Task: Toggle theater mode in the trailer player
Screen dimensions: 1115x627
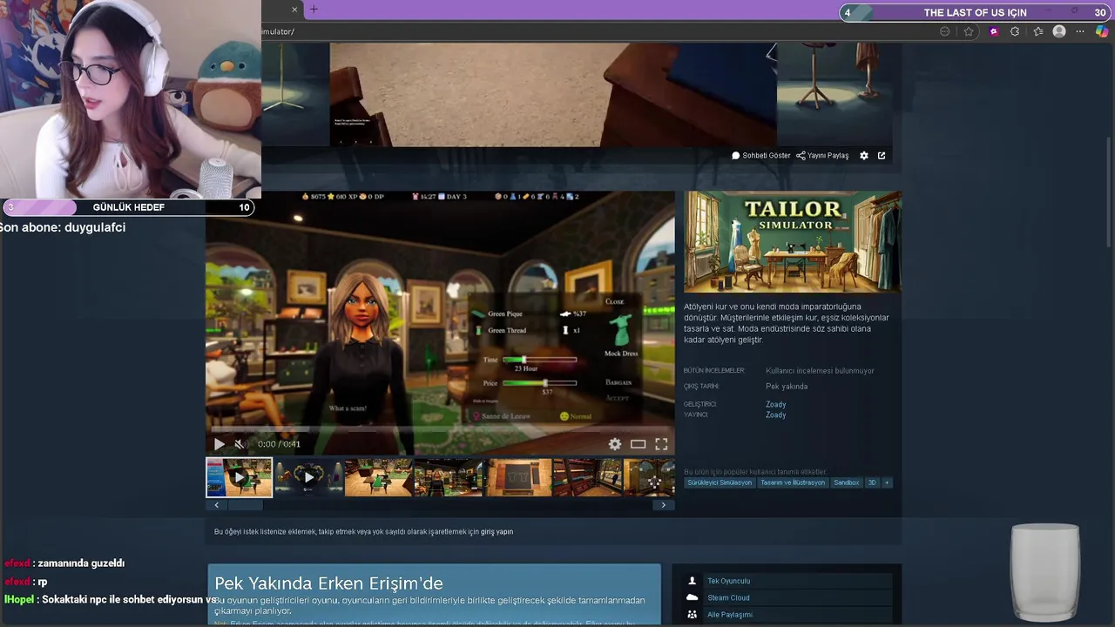Action: pos(638,444)
